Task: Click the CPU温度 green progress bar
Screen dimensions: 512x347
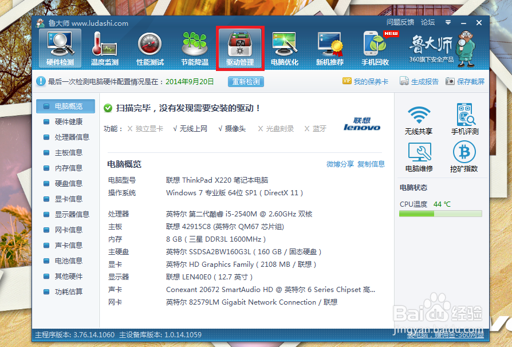Action: [440, 214]
